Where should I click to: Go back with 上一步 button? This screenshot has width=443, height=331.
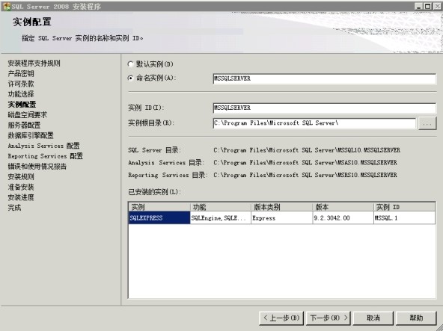click(281, 318)
